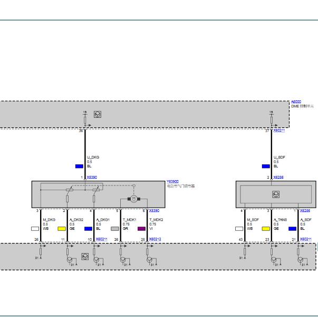This screenshot has width=318, height=317.
Task: Open the A6000 DME control unit link
Action: point(296,102)
